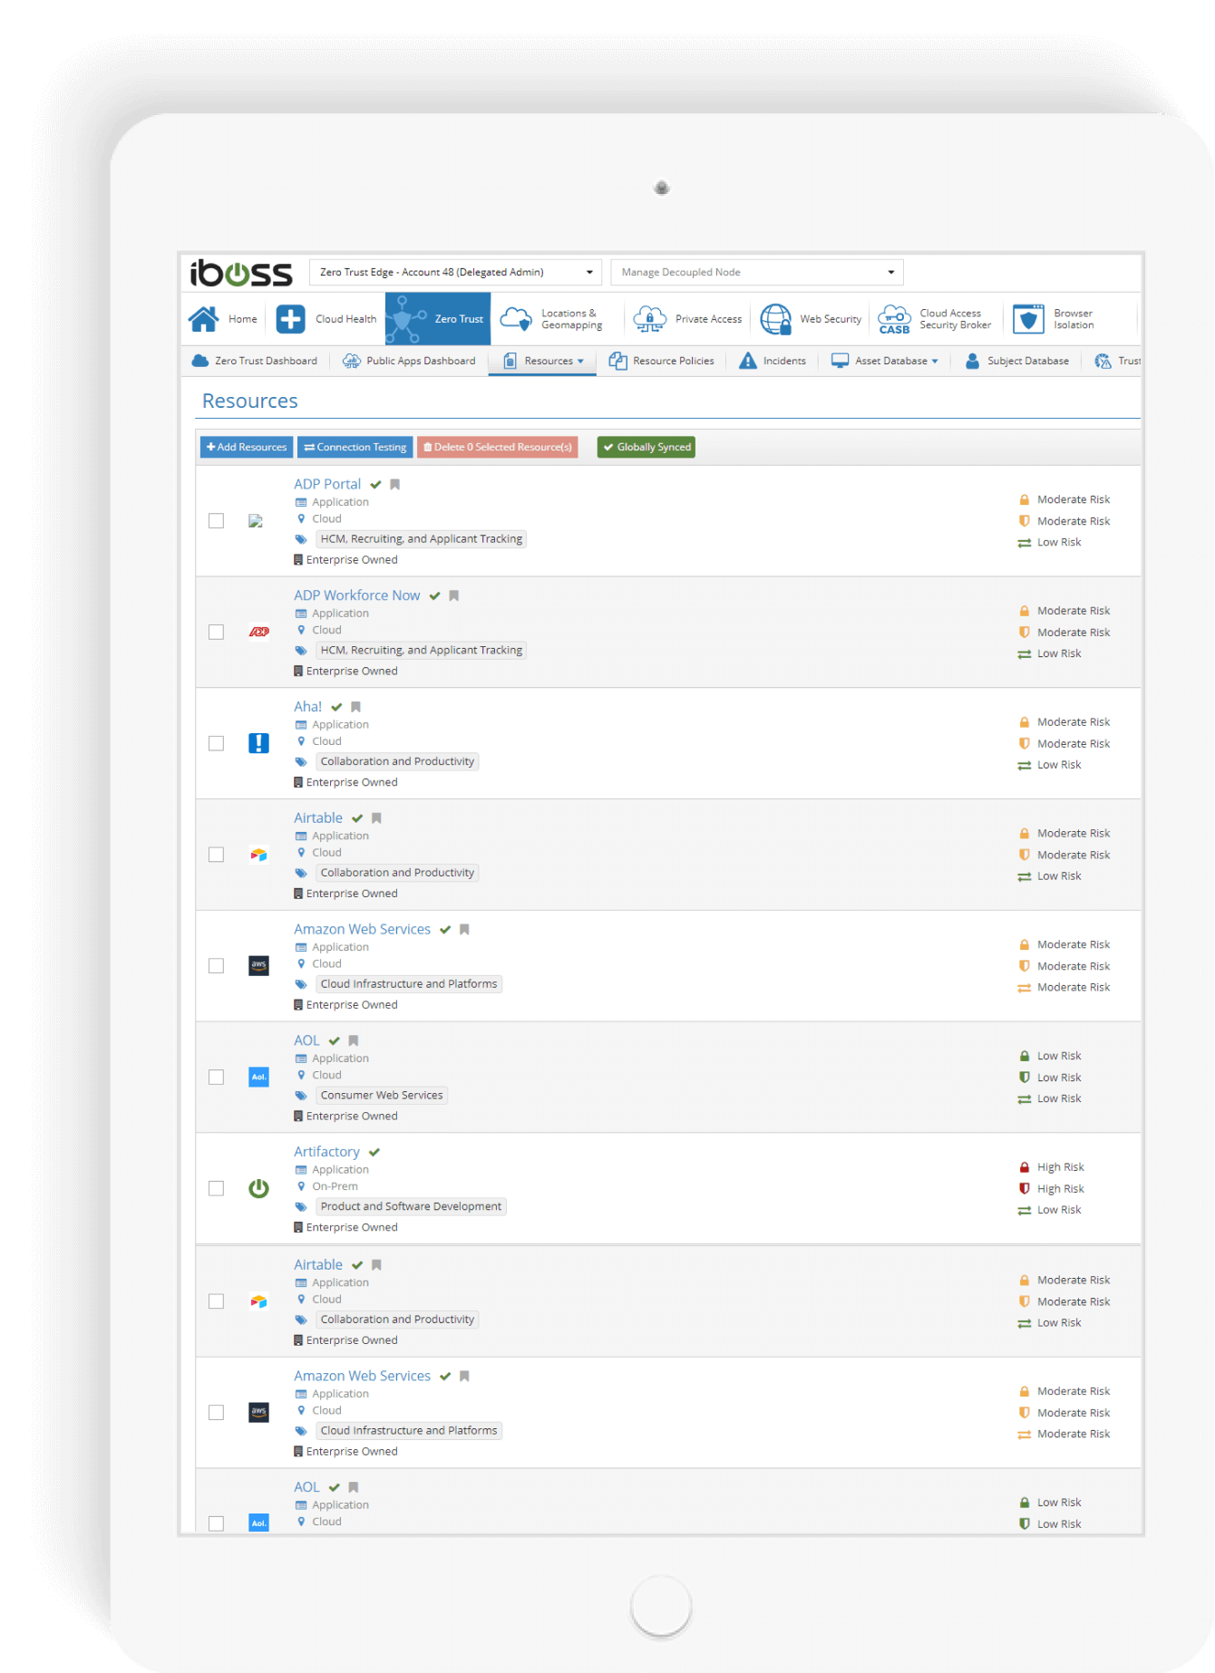
Task: Open the ADP Workforce Now link
Action: click(x=357, y=595)
